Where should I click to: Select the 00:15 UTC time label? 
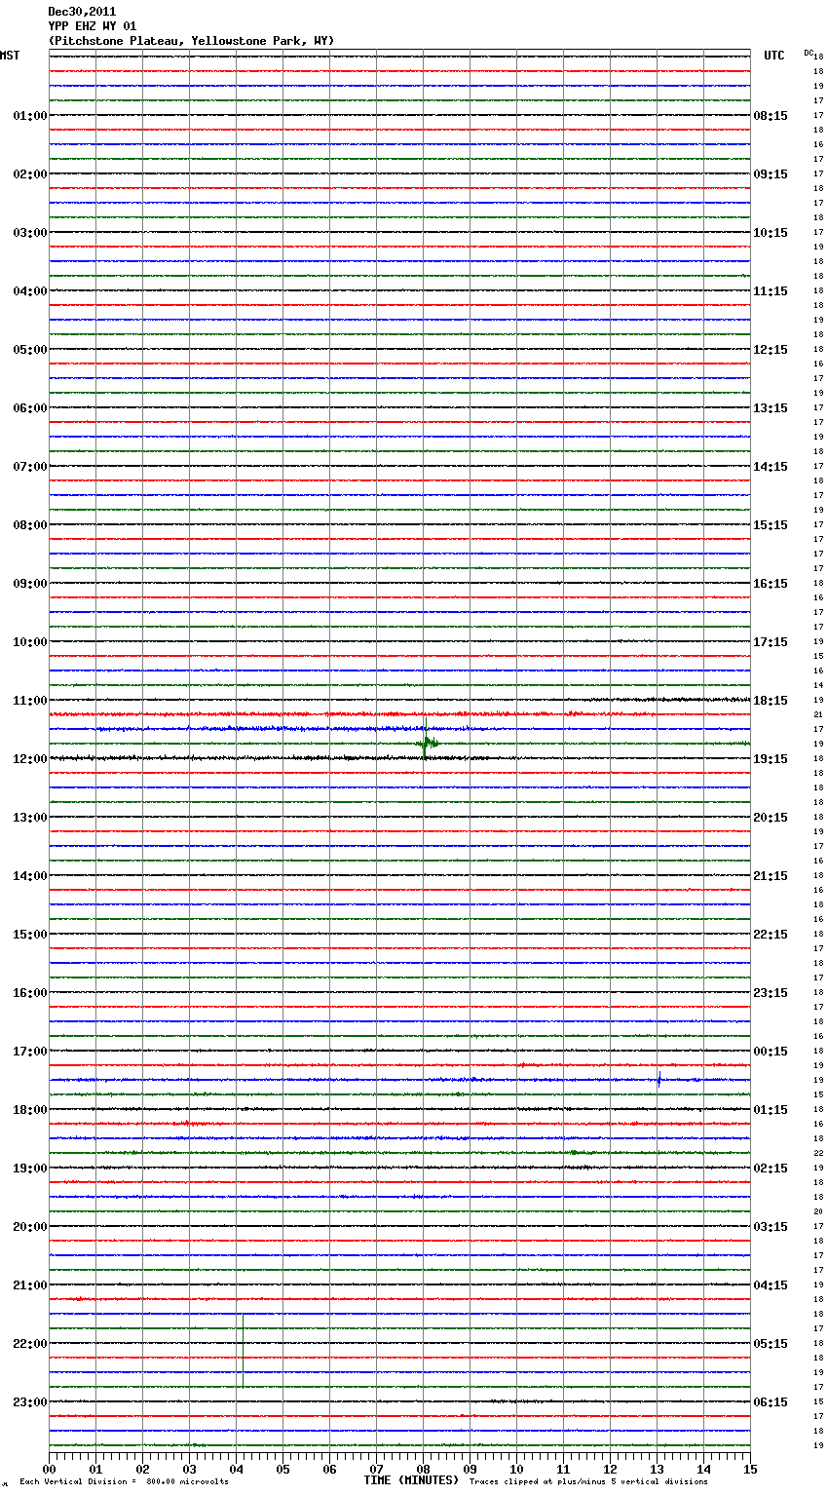(x=771, y=1052)
